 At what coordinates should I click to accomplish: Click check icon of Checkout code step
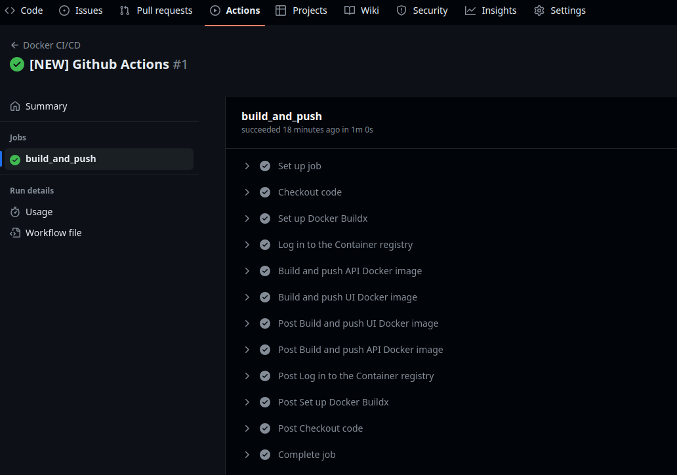click(x=265, y=192)
